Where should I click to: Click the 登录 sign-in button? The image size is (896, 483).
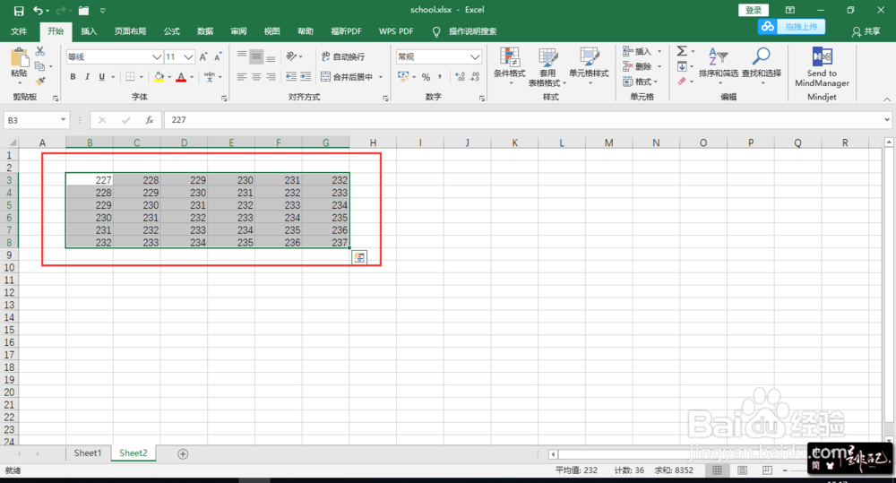754,10
